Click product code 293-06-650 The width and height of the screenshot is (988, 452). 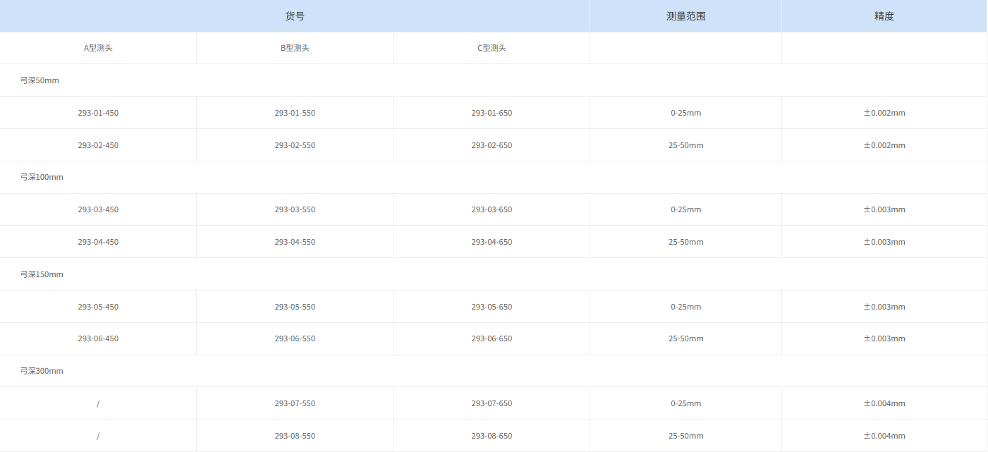coord(491,338)
